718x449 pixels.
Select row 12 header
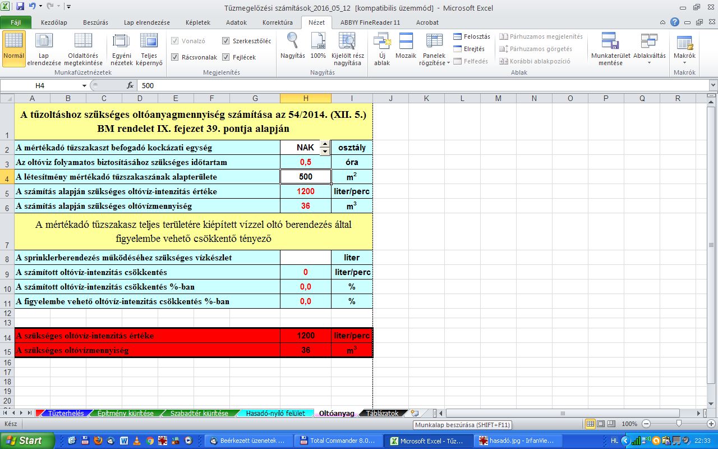pyautogui.click(x=7, y=314)
